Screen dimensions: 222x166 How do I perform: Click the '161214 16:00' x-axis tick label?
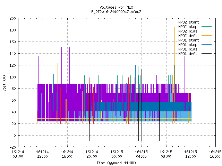tap(67, 154)
